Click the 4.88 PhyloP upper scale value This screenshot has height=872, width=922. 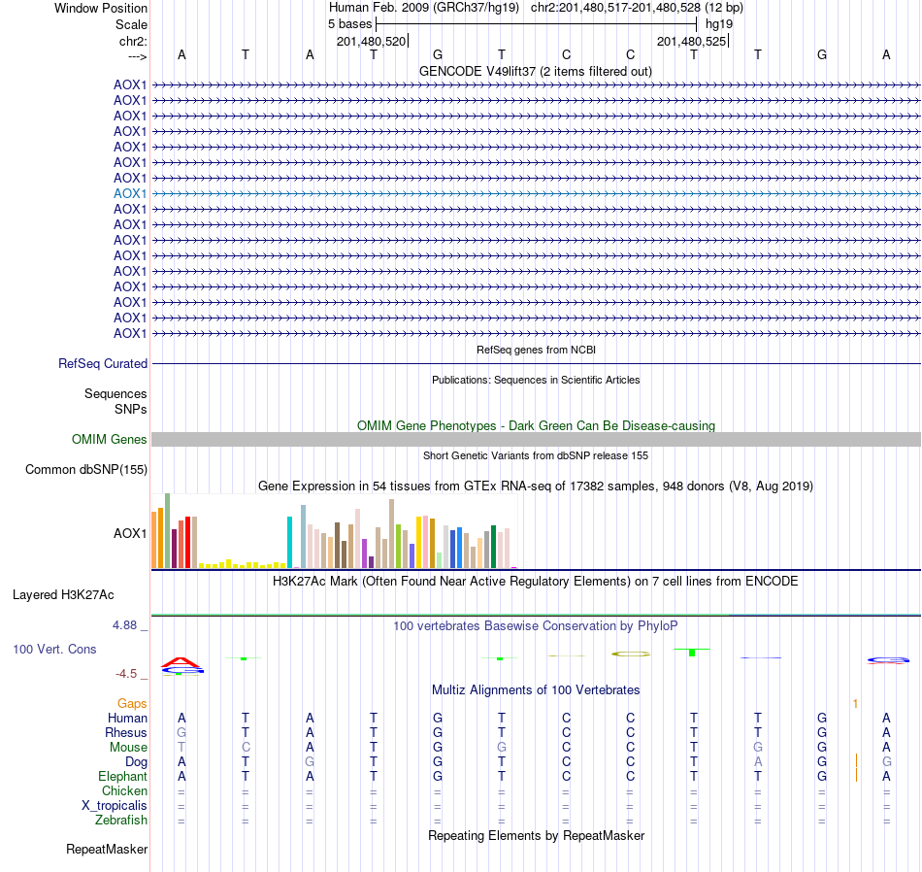124,625
